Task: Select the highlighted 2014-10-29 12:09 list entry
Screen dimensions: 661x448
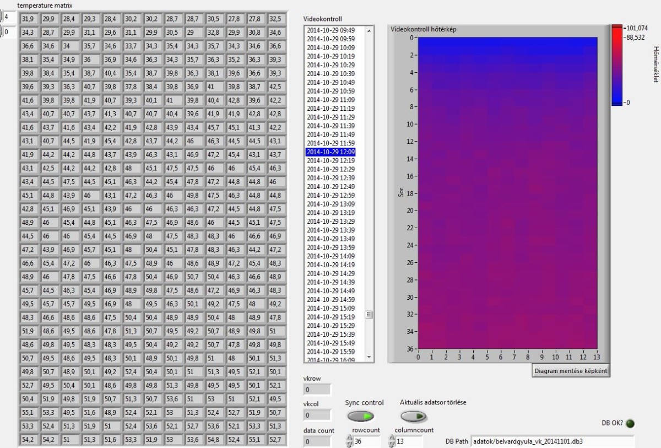Action: (x=331, y=152)
